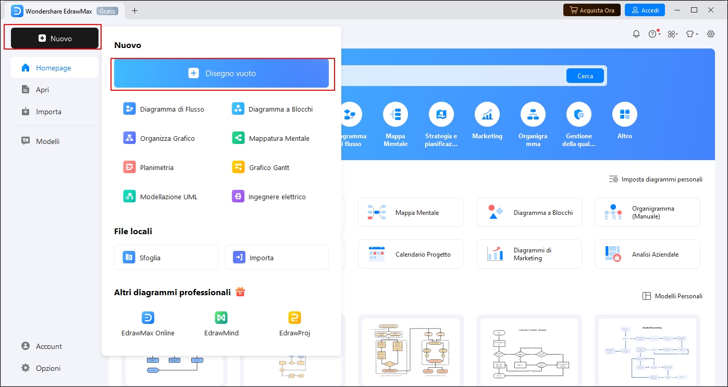Click the settings gear icon top right

click(x=711, y=34)
